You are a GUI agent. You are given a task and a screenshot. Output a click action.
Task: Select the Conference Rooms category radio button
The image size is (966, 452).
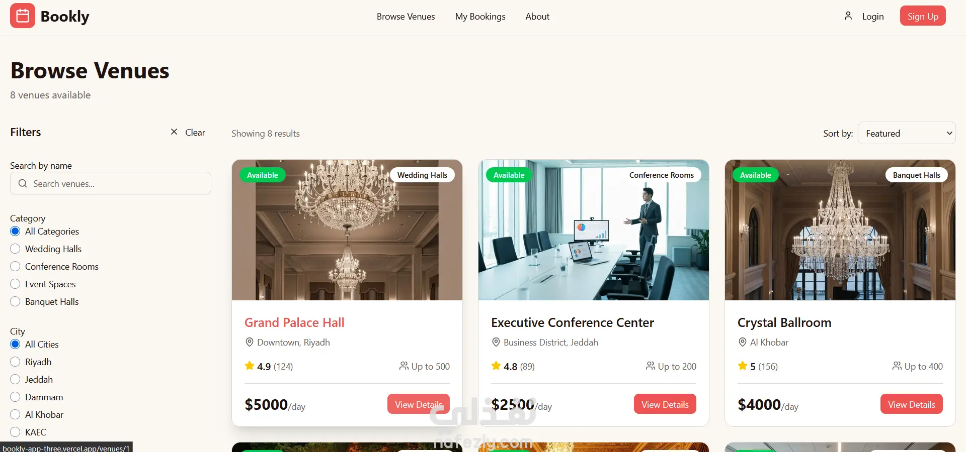tap(15, 267)
